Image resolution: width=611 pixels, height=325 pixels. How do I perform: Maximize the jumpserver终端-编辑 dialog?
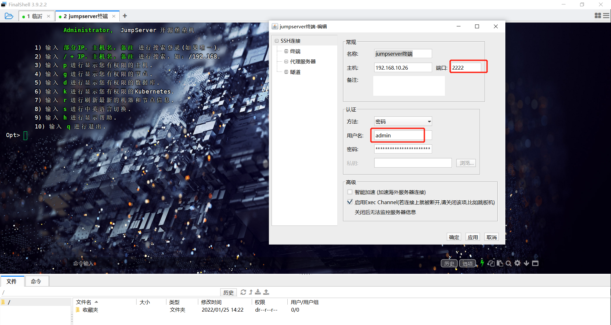pyautogui.click(x=477, y=26)
